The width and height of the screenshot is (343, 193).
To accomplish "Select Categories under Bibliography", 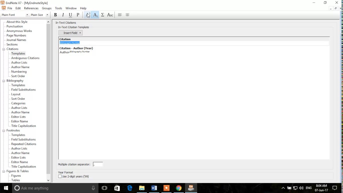I will pos(18,103).
